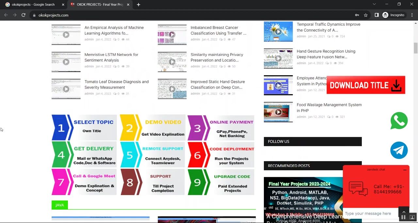The height and width of the screenshot is (223, 418).
Task: Play the Improved Static Hand Gesture thumbnail
Action: click(172, 89)
